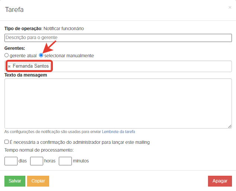Choose the 'selecionar manualmente' radio button
This screenshot has width=236, height=191.
click(41, 55)
